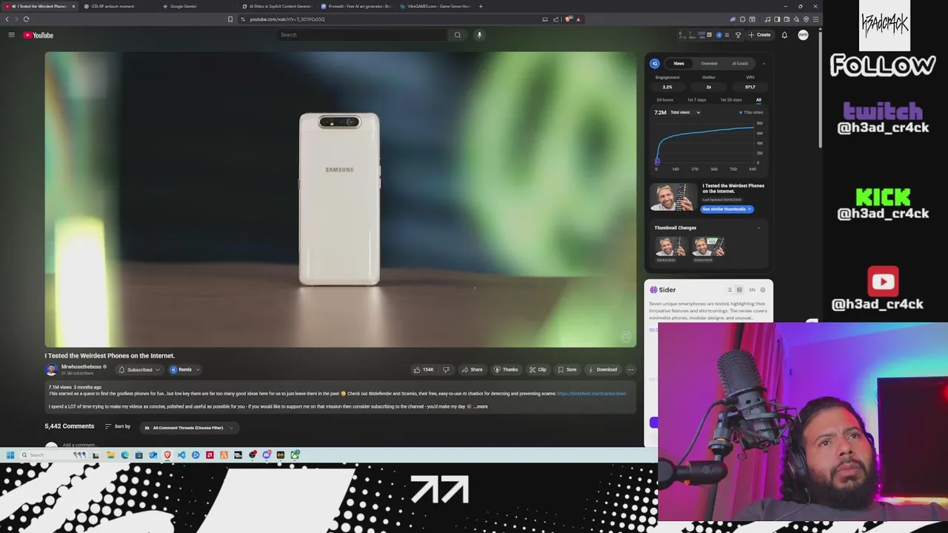The height and width of the screenshot is (533, 948).
Task: Save the video to a playlist
Action: coord(567,369)
